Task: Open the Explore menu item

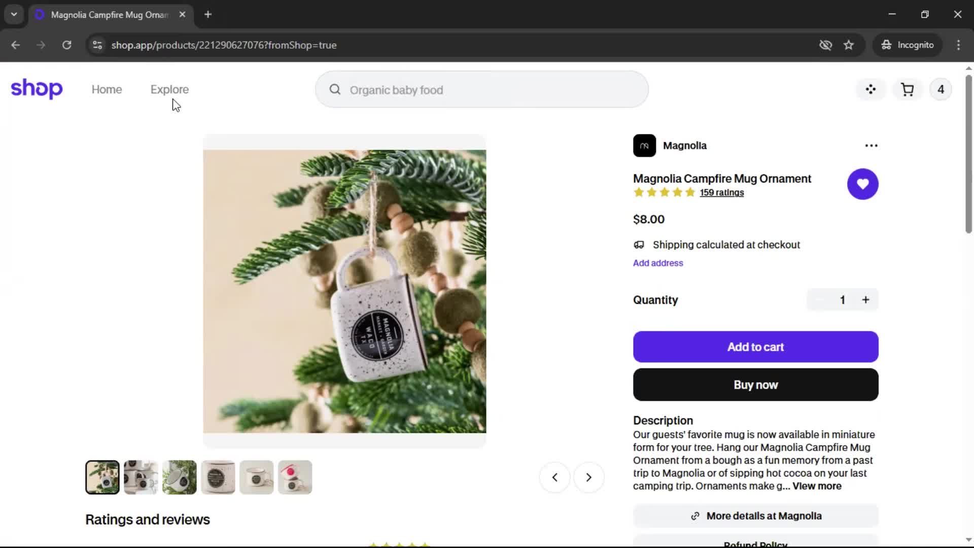Action: [x=169, y=90]
